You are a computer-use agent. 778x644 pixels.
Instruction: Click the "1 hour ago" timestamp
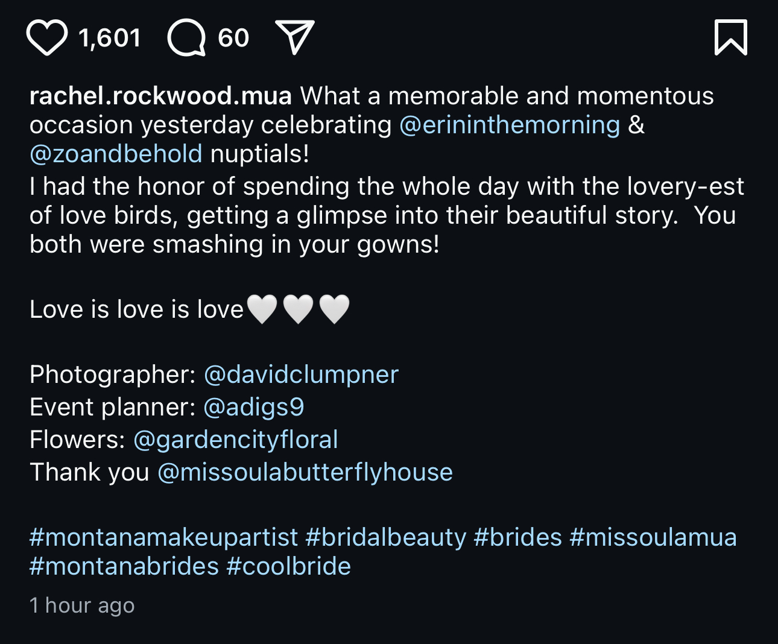tap(82, 605)
